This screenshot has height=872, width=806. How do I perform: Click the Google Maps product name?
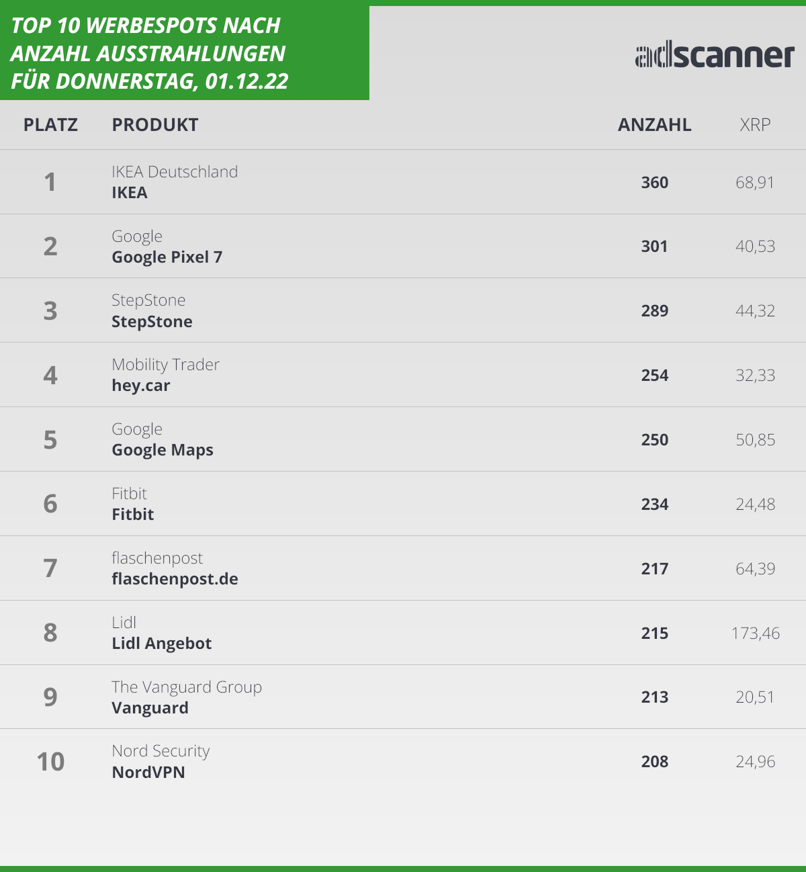[x=163, y=450]
